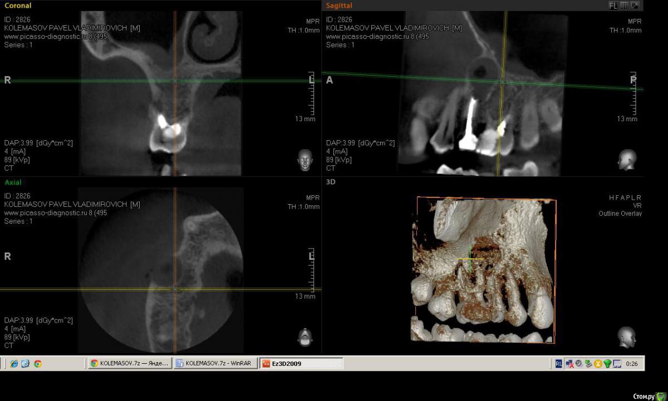668x401 pixels.
Task: Click the crosshair center in Axial view
Action: (x=175, y=289)
